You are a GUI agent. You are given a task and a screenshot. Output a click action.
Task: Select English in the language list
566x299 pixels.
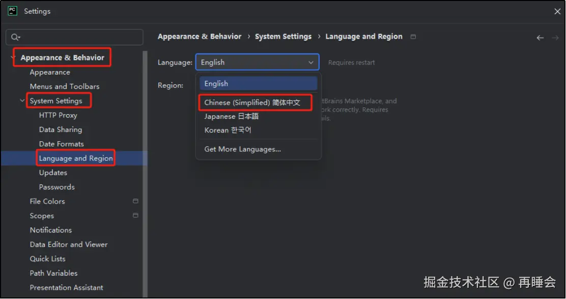click(x=259, y=83)
